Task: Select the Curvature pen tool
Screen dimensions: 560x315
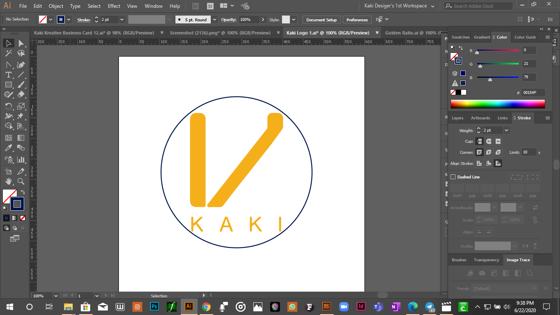Action: (x=21, y=65)
